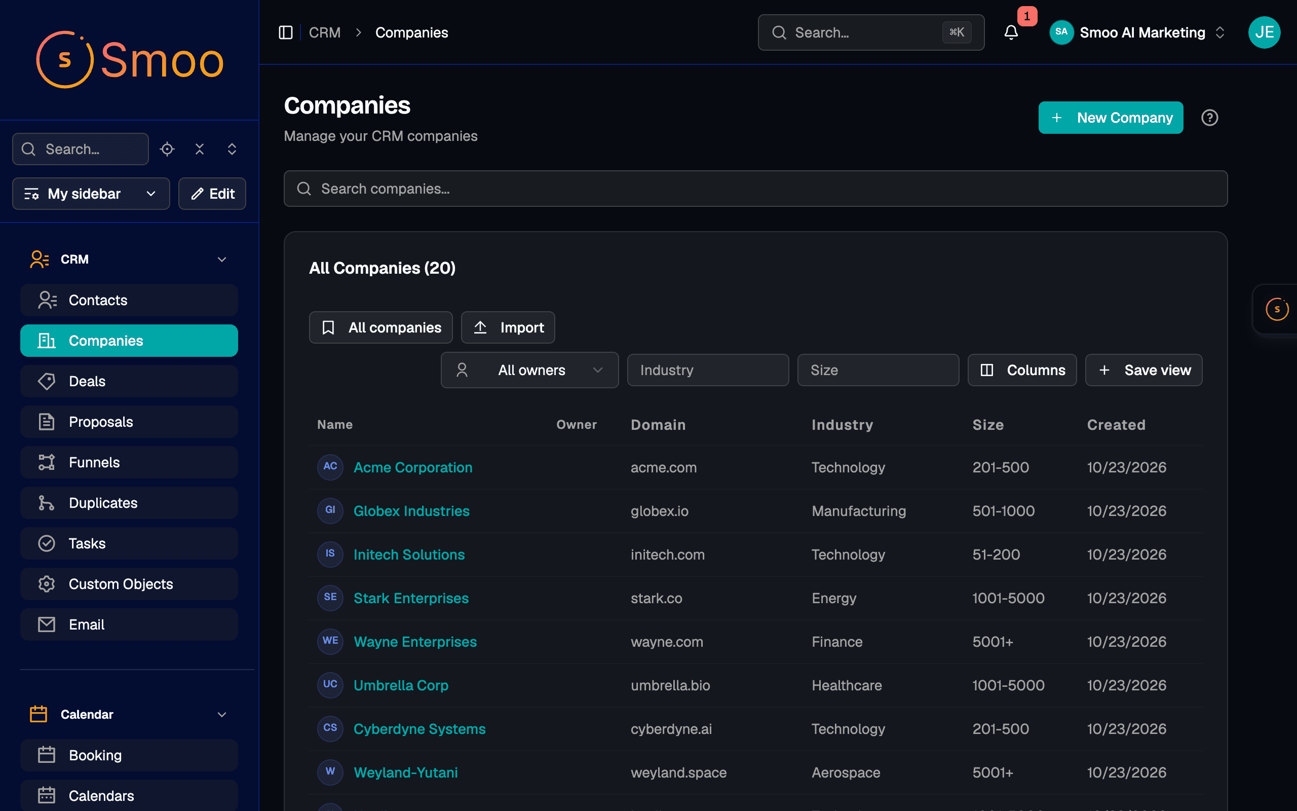This screenshot has width=1297, height=811.
Task: Open the Weyland-Yutani link
Action: pyautogui.click(x=406, y=772)
